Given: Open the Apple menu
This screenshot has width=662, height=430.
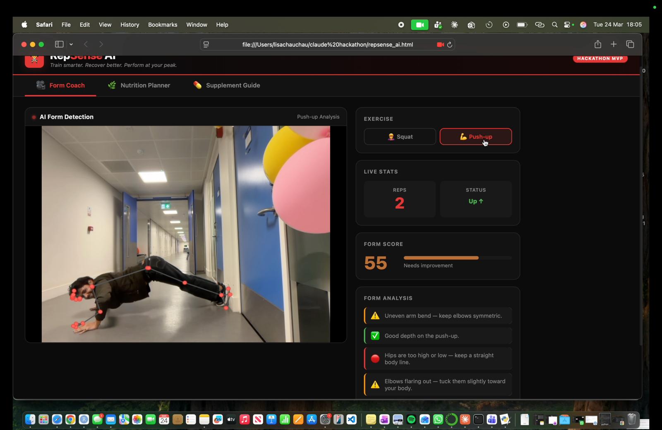Looking at the screenshot, I should (24, 25).
